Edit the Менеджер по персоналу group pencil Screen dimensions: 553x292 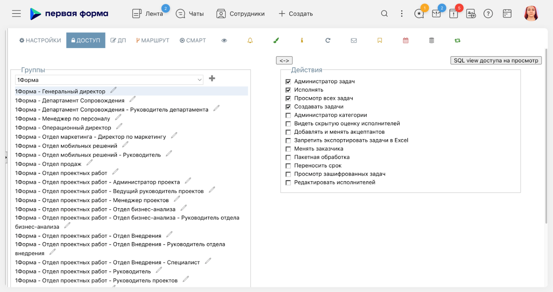(118, 117)
